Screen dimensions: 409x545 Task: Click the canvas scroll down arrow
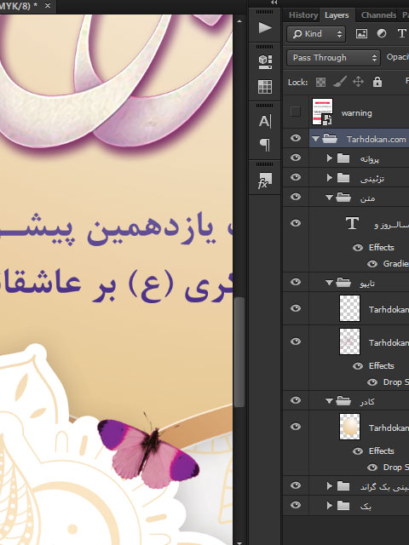[x=239, y=542]
